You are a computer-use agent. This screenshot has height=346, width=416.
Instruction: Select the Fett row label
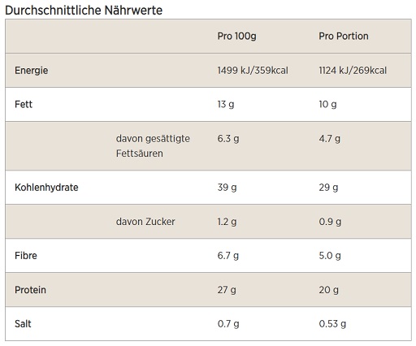[24, 104]
